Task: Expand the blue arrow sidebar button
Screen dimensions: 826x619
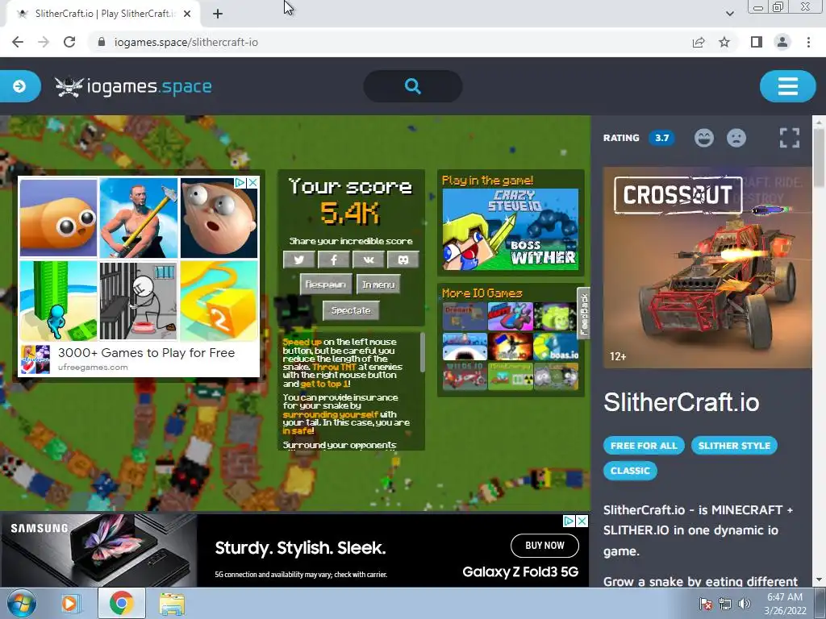Action: click(19, 85)
